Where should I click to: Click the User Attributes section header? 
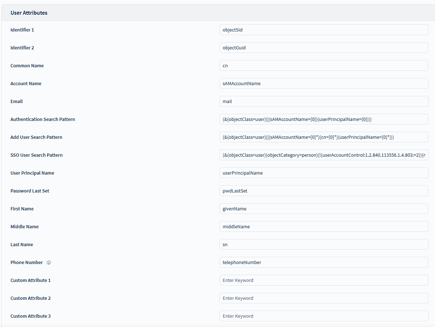(x=29, y=13)
